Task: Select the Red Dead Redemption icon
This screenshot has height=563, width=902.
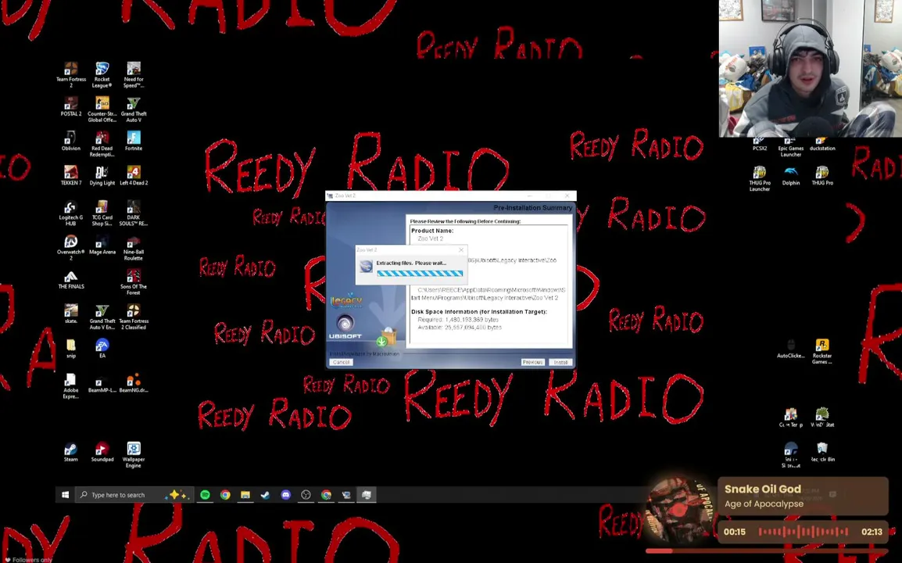Action: tap(102, 144)
